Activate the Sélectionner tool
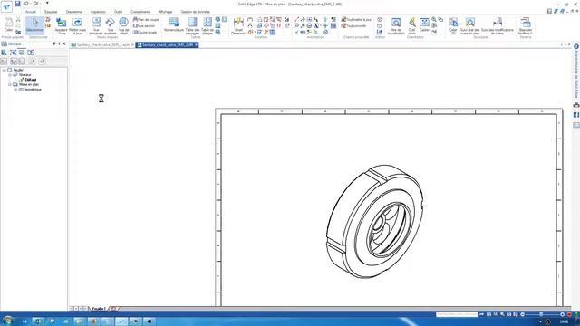This screenshot has width=580, height=326. click(x=34, y=25)
